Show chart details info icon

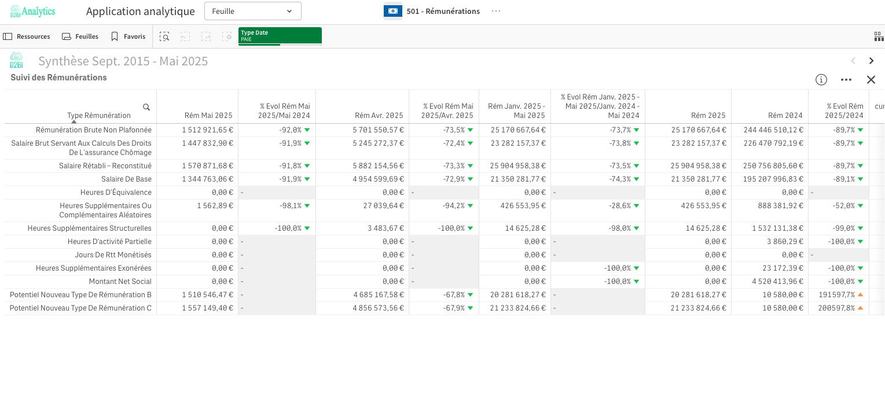[x=821, y=80]
